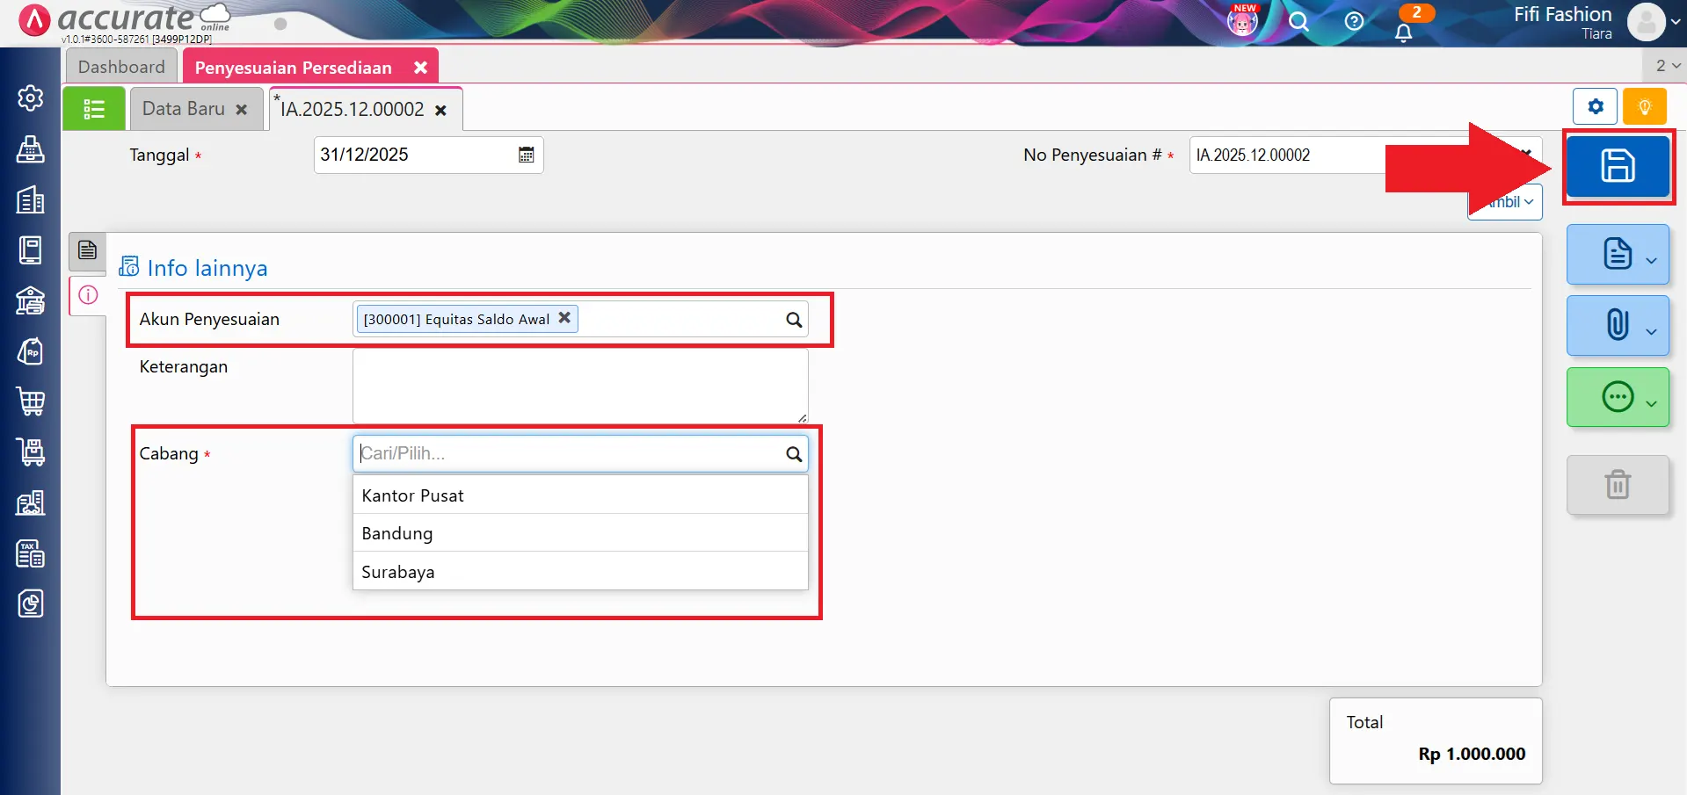Open the Tanggal date picker calendar

click(x=525, y=154)
